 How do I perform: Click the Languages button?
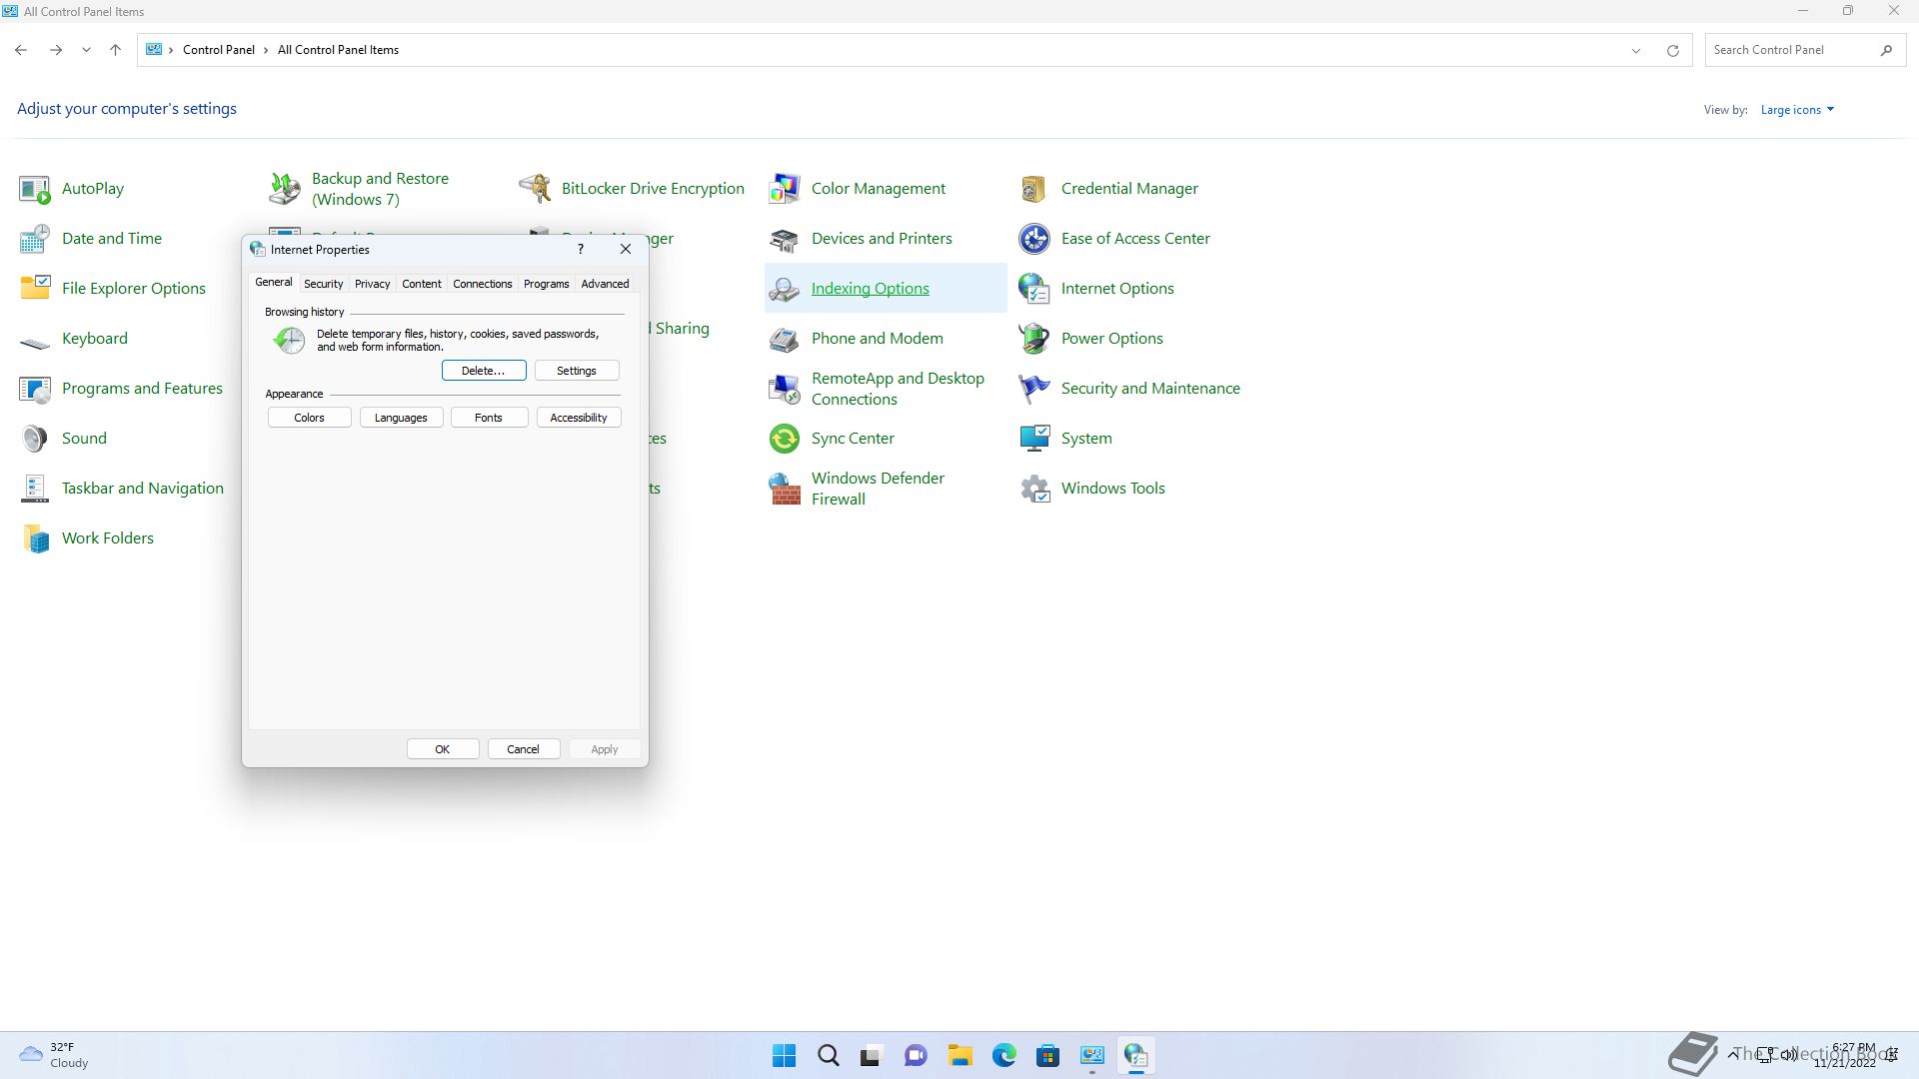401,418
